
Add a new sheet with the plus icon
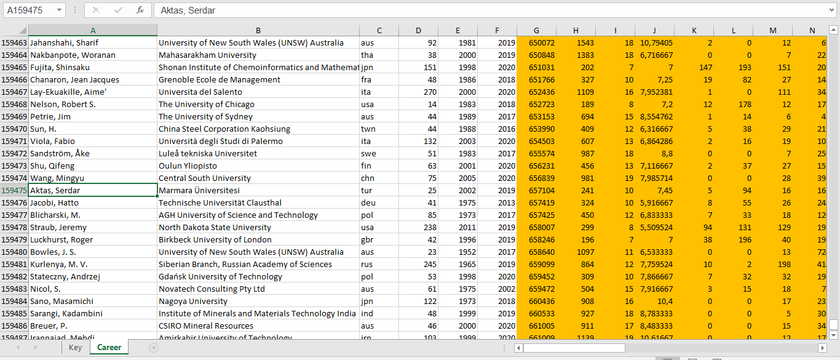click(x=154, y=348)
